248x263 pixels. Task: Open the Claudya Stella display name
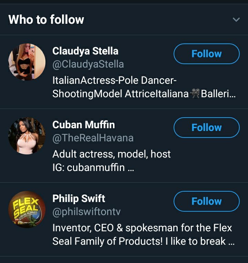85,51
